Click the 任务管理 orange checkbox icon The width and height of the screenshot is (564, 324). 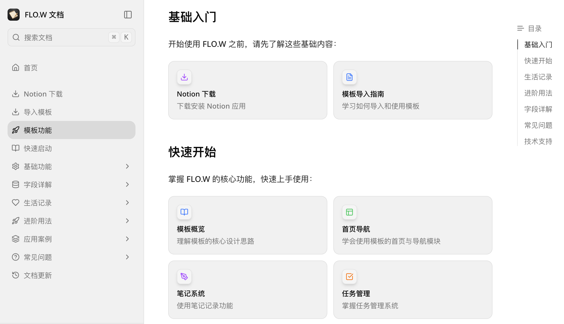coord(349,277)
